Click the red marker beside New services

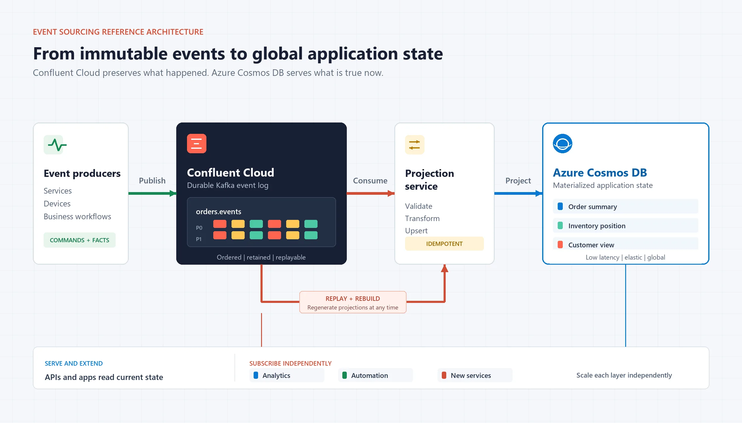click(x=444, y=375)
